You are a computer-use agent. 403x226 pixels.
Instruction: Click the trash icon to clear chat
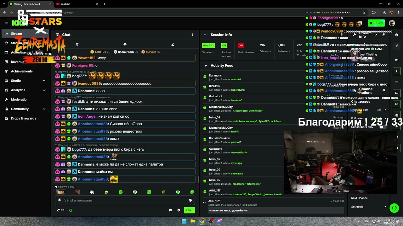pos(77,44)
